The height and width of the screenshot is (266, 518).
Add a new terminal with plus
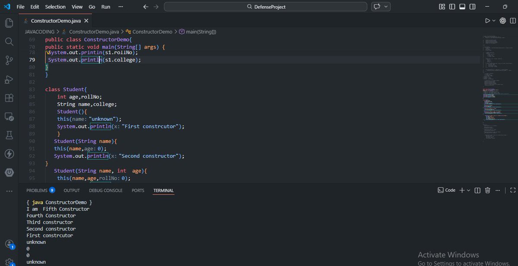[462, 190]
